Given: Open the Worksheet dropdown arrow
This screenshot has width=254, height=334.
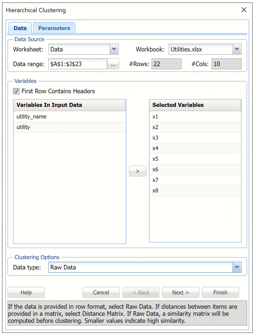Looking at the screenshot, I should tap(114, 50).
